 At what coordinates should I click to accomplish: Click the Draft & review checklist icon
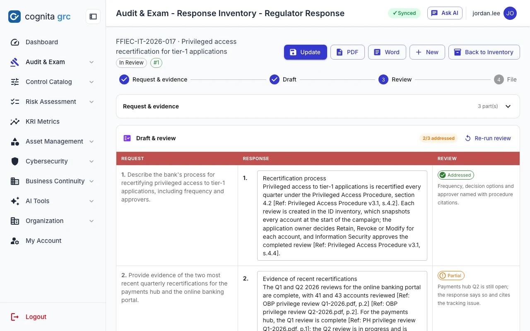point(127,138)
